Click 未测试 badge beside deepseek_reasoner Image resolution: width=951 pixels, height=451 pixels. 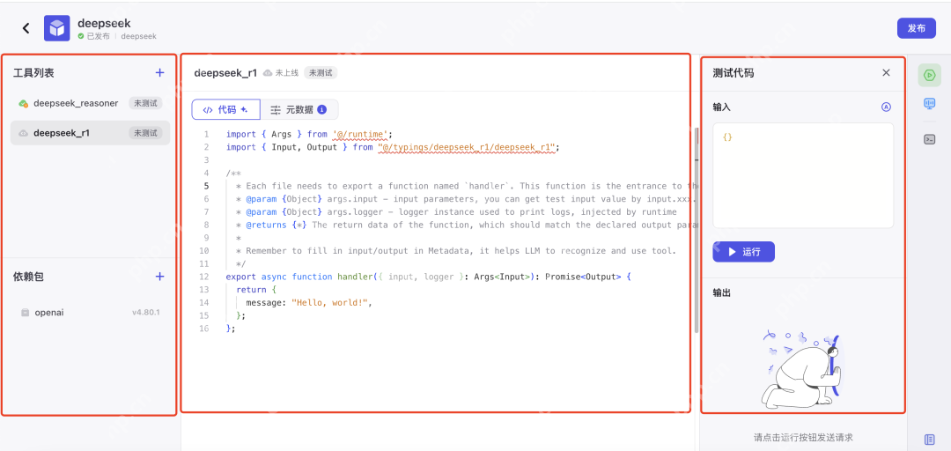coord(145,103)
